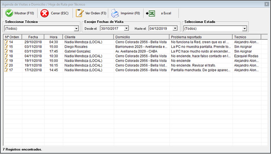Click hour 04:30 cell
The image size is (271, 154).
coord(54,42)
